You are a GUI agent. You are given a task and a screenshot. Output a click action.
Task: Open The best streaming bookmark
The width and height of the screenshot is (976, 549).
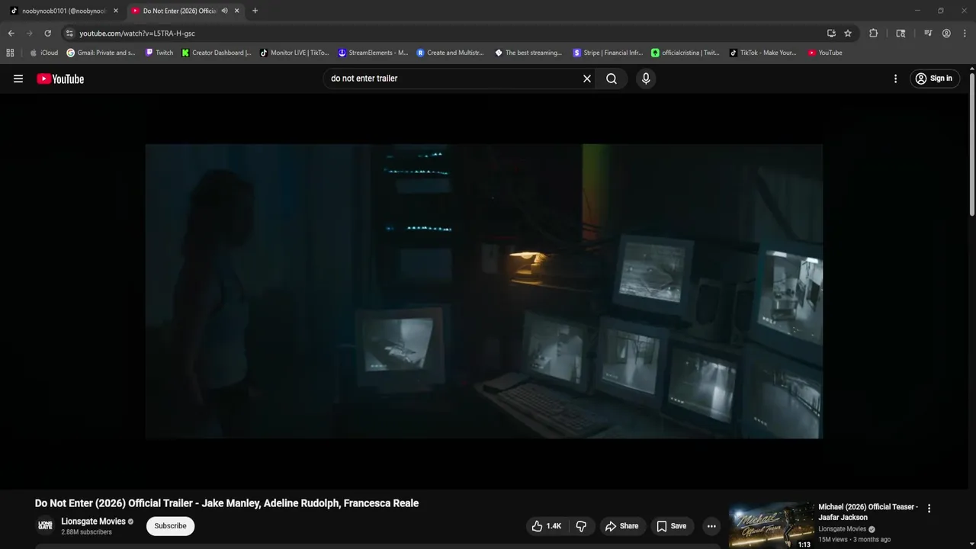tap(528, 53)
